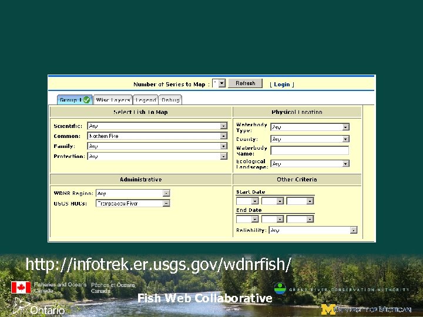The image size is (423, 317).
Task: Open the first Start Date dropdown
Action: point(247,201)
